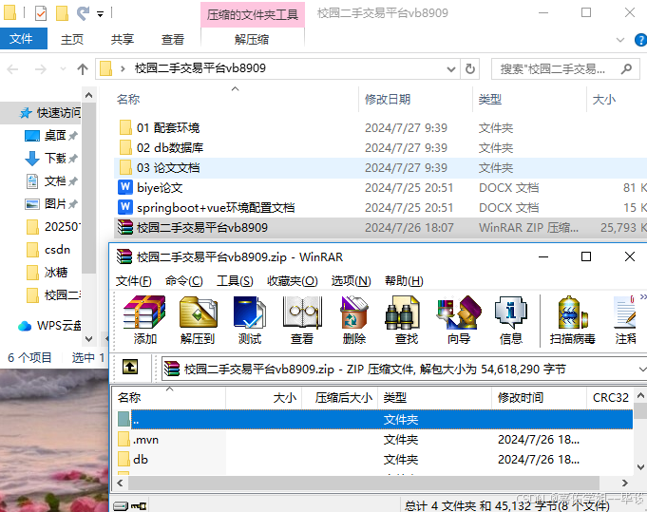The image size is (647, 512).
Task: Click Explorer up-directory arrow
Action: point(83,69)
